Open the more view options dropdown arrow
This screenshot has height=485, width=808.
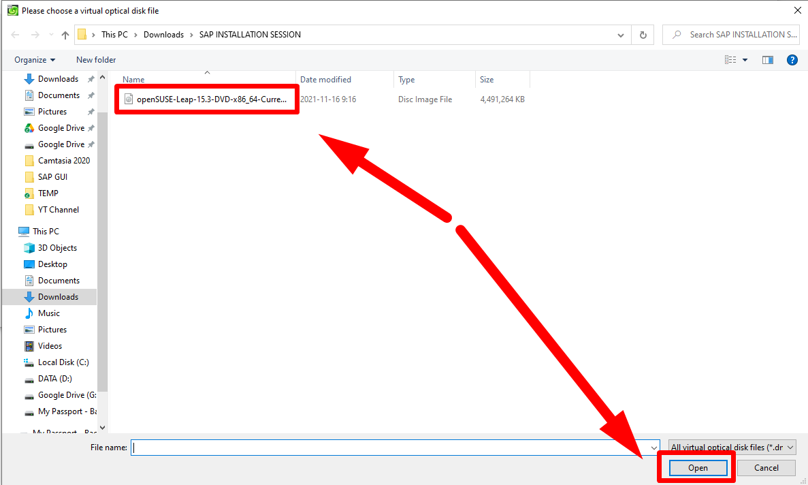click(x=745, y=61)
